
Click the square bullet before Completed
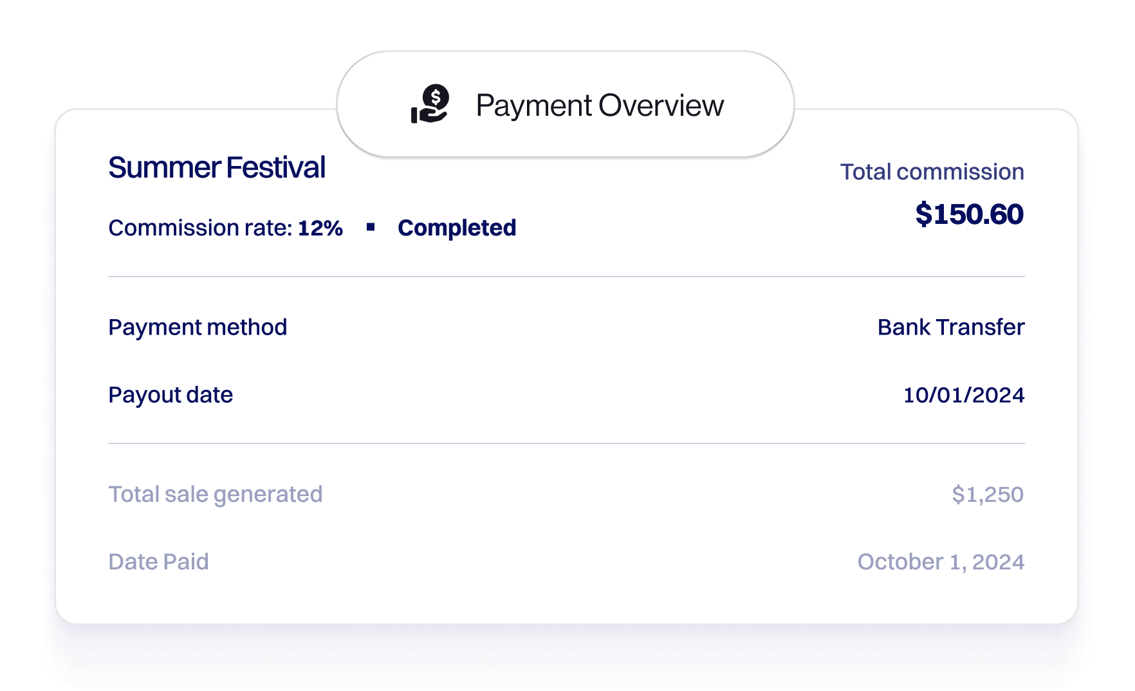pyautogui.click(x=371, y=226)
